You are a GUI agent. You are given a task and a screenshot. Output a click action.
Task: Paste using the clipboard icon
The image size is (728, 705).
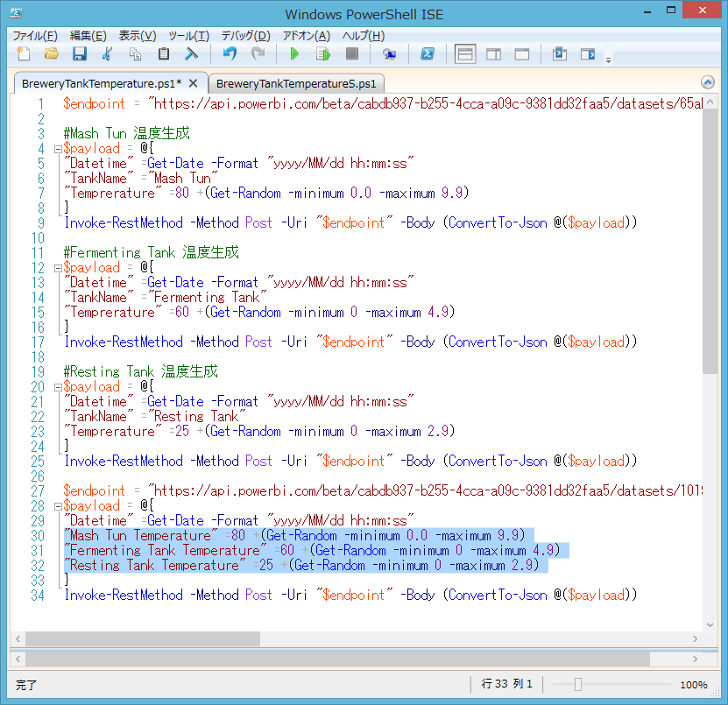[x=164, y=53]
